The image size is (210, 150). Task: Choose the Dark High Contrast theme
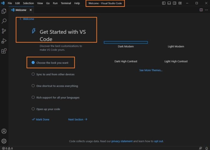click(x=126, y=61)
